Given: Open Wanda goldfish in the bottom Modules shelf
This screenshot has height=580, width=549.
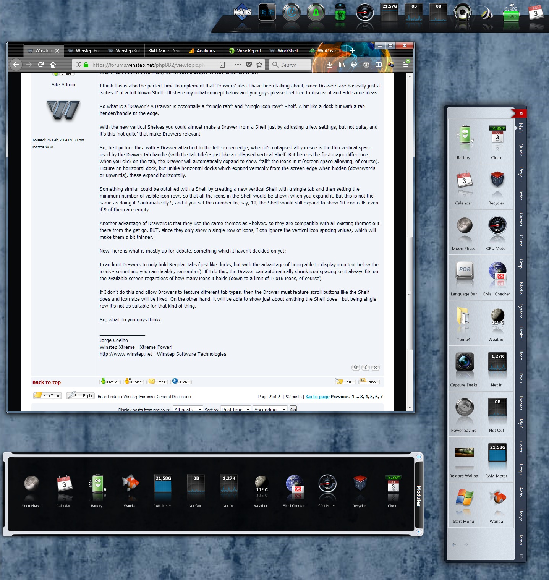Looking at the screenshot, I should coord(130,483).
